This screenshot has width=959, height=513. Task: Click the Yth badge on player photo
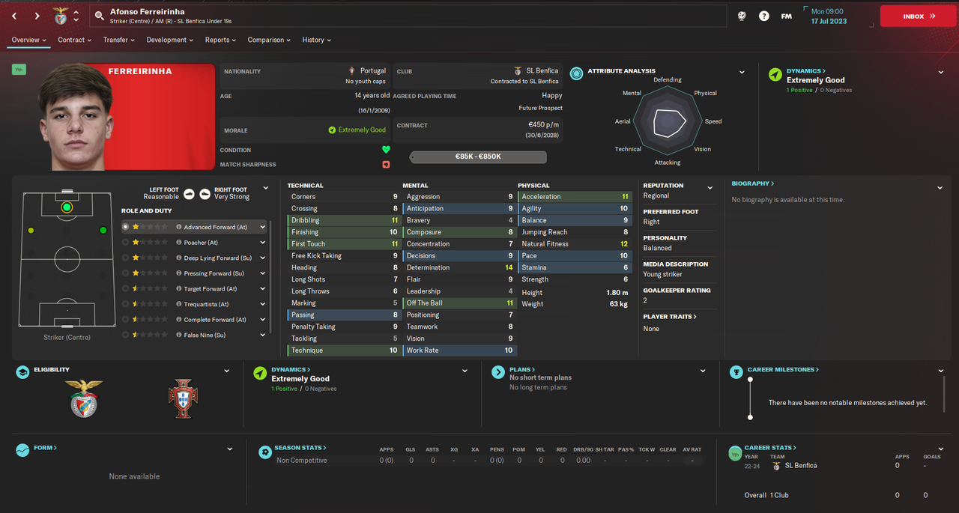[19, 69]
